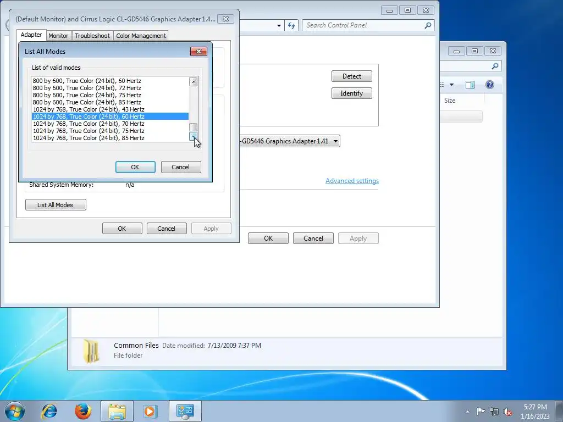Click the Control Panel search magnifier icon
Image resolution: width=563 pixels, height=422 pixels.
tap(428, 25)
